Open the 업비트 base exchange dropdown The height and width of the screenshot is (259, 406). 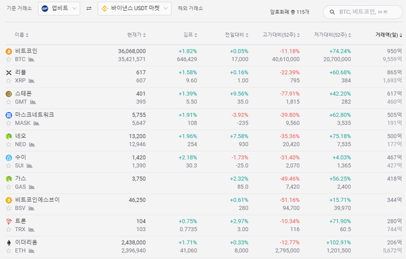(59, 8)
